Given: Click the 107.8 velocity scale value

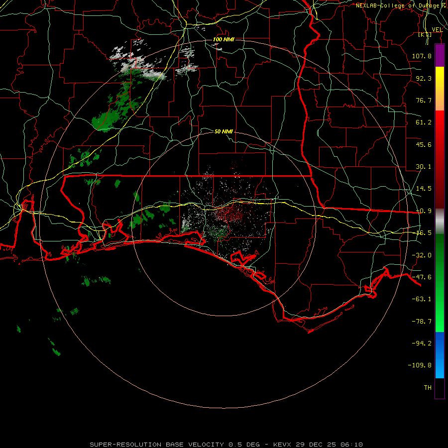Looking at the screenshot, I should (422, 56).
